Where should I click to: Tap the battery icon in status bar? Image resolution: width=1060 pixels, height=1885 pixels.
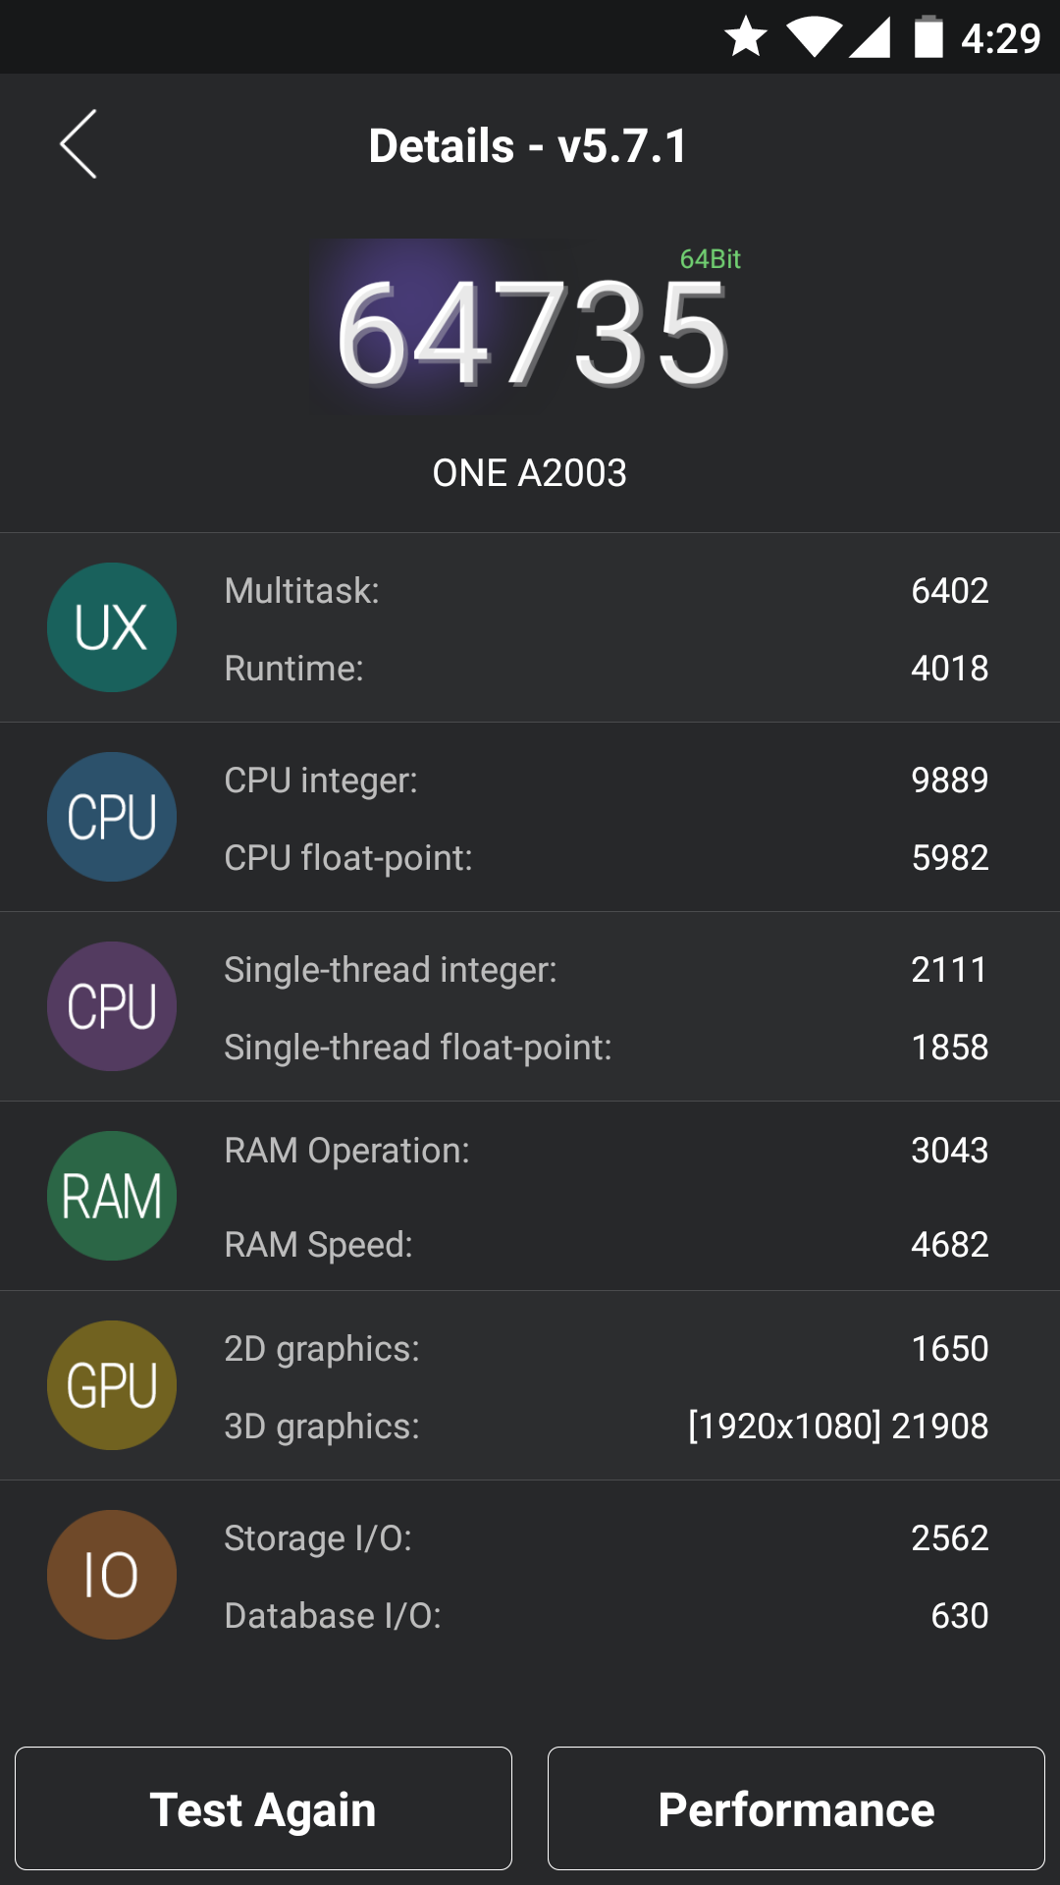[928, 37]
